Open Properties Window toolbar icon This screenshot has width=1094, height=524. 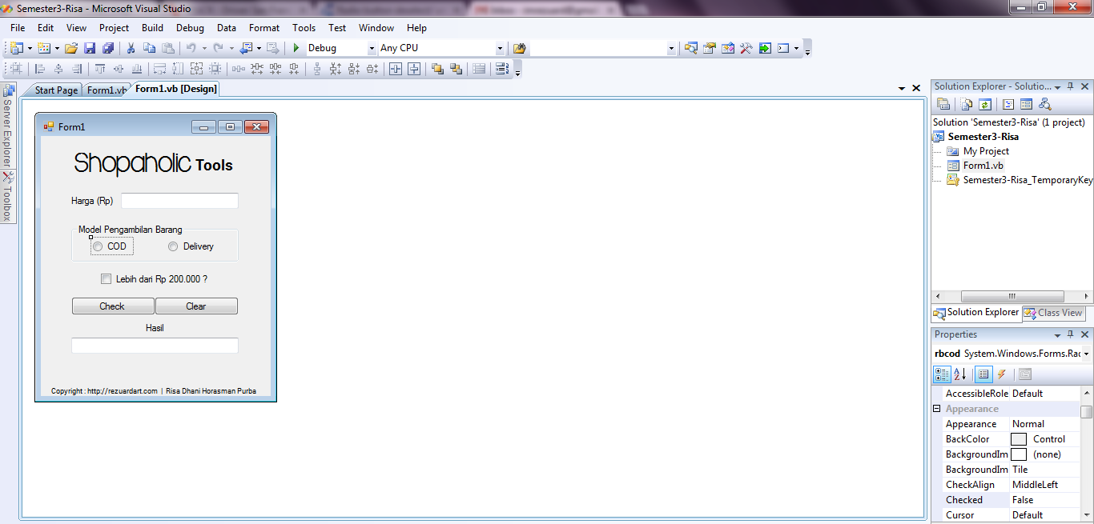[710, 48]
